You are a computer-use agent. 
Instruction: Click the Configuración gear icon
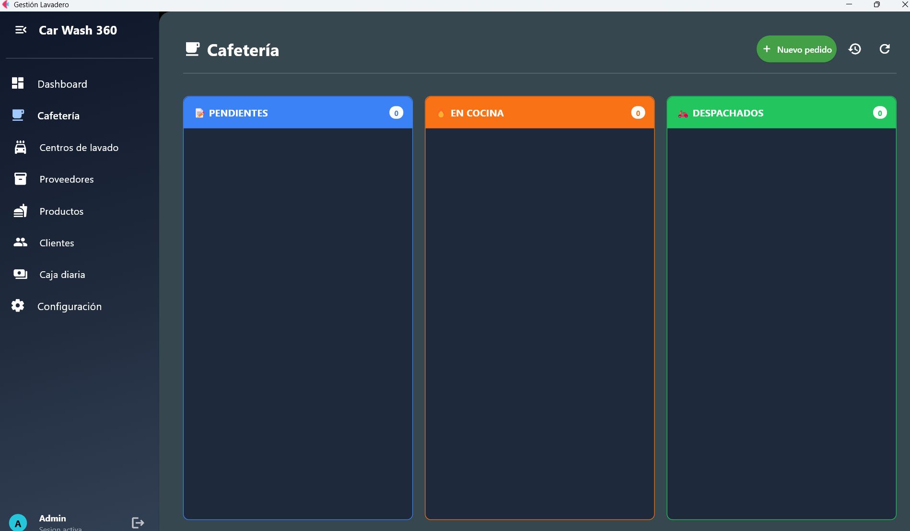(18, 306)
